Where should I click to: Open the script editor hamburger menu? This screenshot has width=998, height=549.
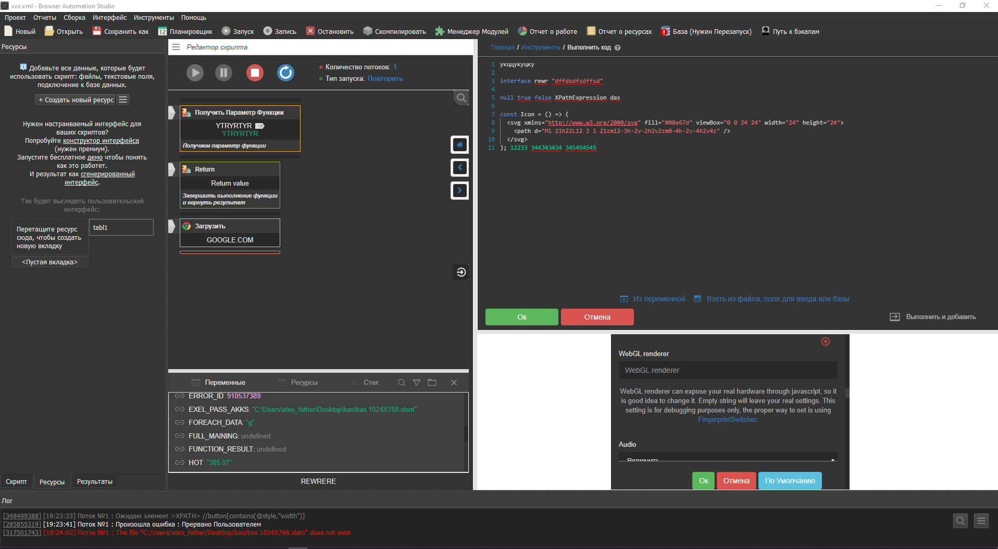click(176, 47)
